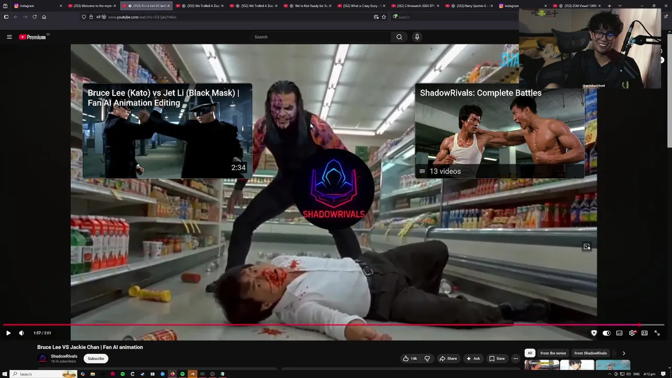
Task: Click the shield play icon in player controls
Action: tap(594, 333)
